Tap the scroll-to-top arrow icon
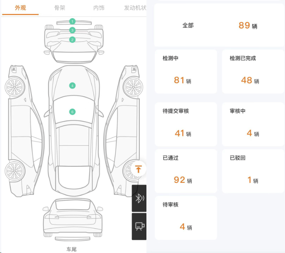Screen dimensions: 285x253 coord(138,169)
